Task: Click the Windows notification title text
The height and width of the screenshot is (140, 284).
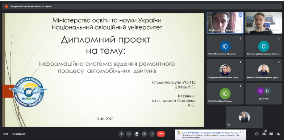Action: [x=210, y=132]
